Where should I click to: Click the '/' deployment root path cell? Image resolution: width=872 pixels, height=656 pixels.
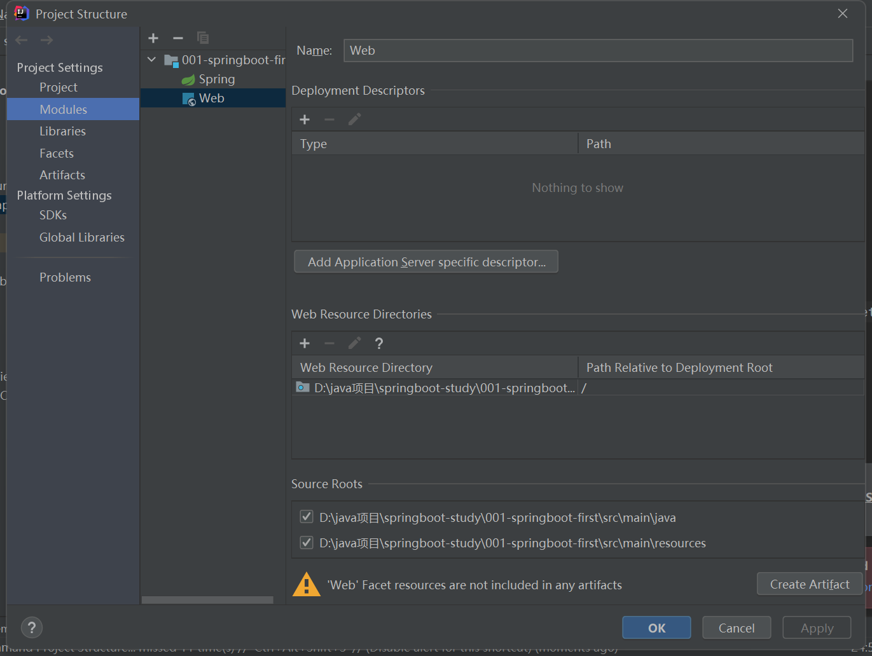tap(721, 388)
